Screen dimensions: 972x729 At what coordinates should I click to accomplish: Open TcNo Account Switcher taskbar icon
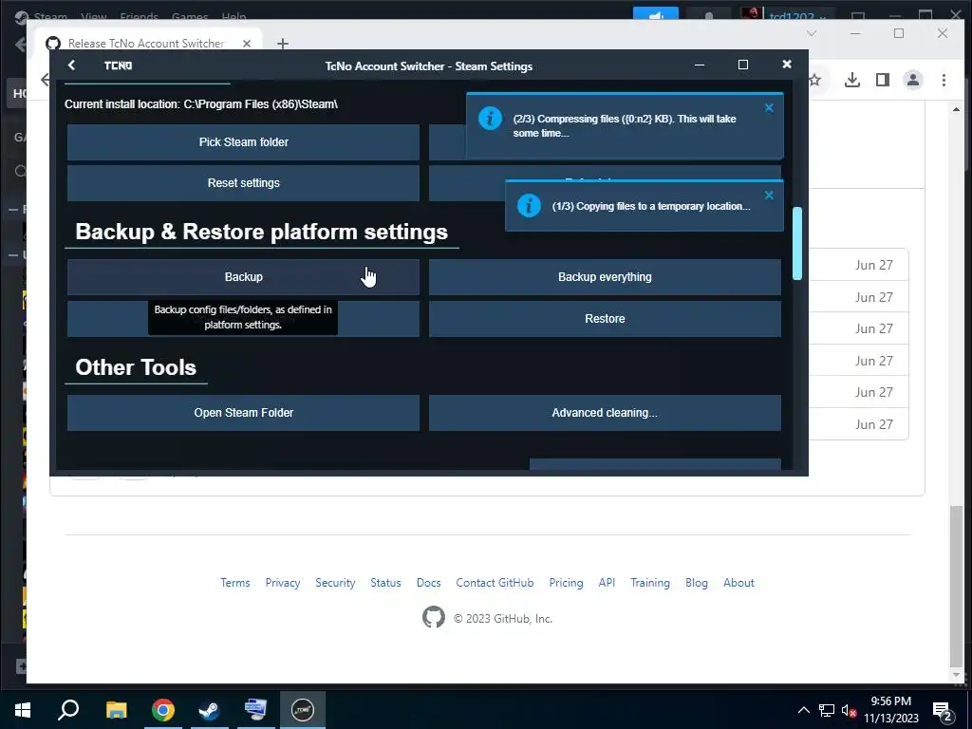click(303, 710)
